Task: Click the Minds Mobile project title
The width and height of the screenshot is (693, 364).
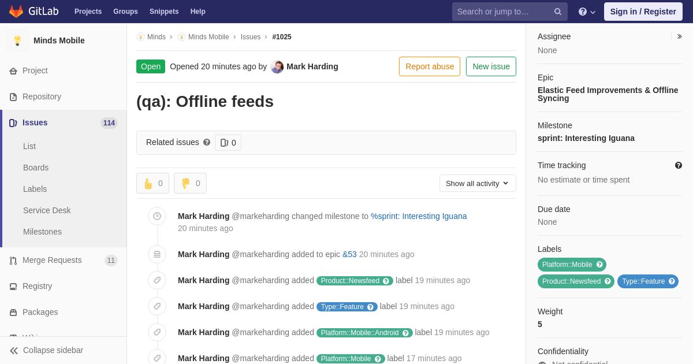Action: coord(59,40)
